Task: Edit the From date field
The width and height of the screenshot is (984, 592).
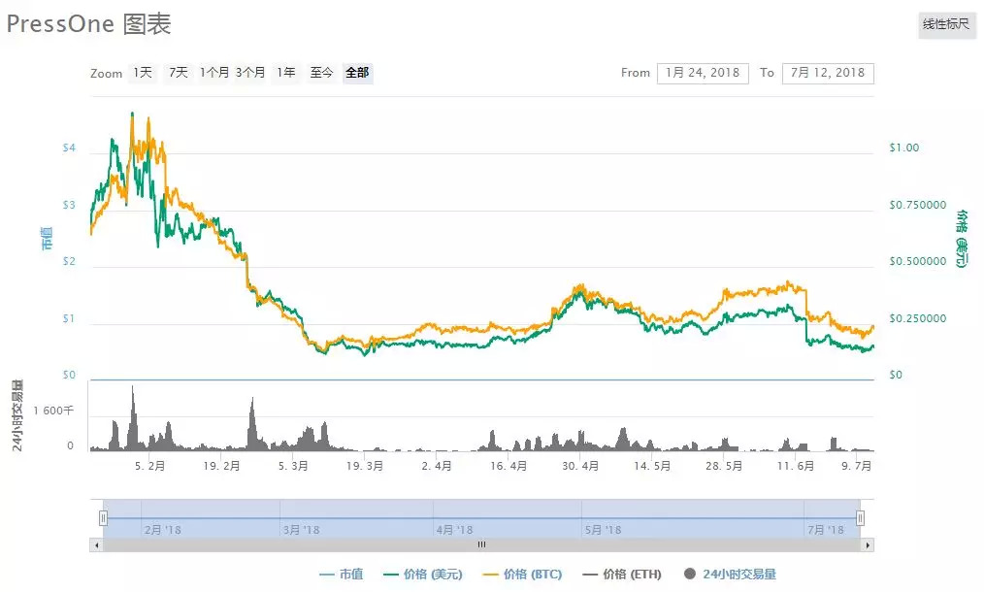Action: [x=703, y=73]
